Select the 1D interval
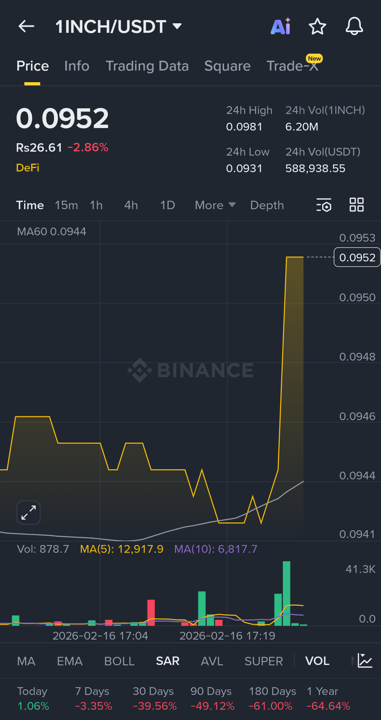Viewport: 381px width, 720px height. pos(168,205)
